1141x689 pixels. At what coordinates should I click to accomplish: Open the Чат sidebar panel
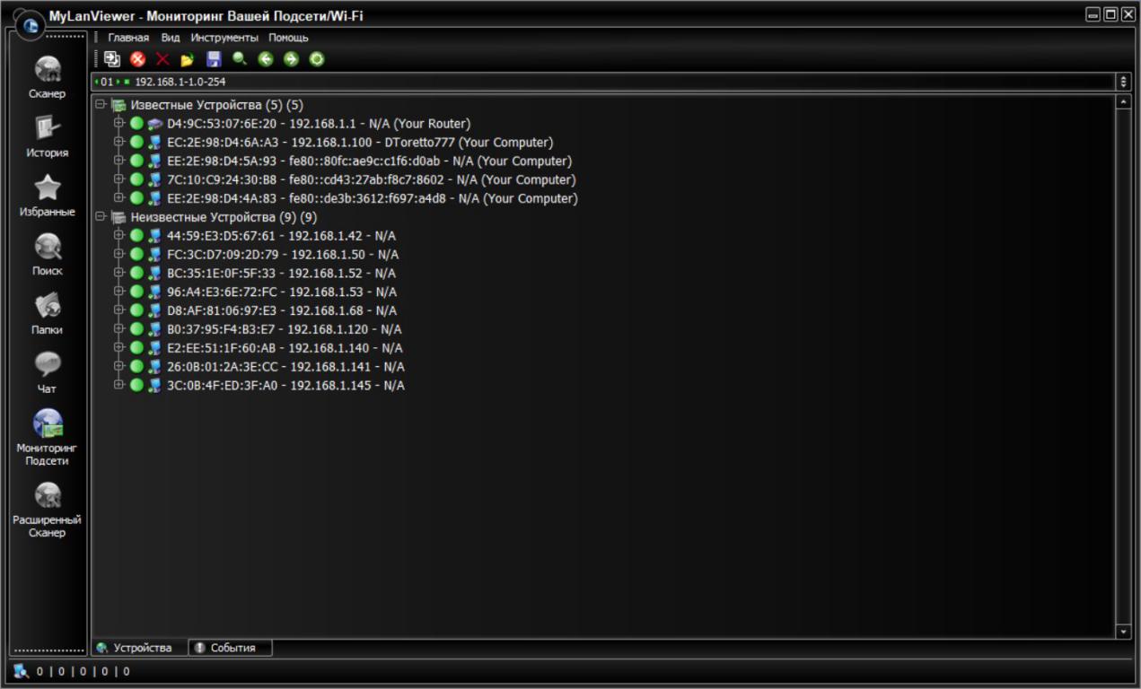coord(48,371)
